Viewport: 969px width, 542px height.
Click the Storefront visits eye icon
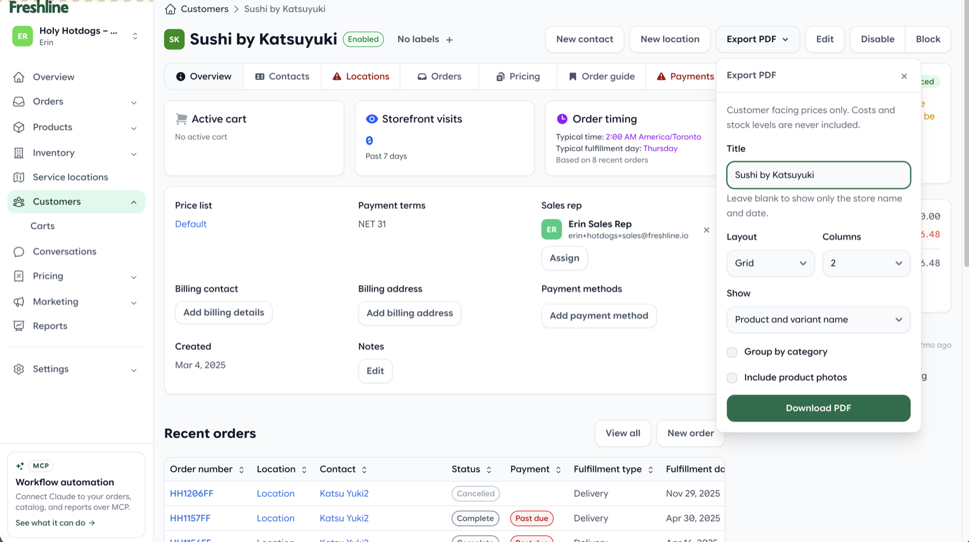[372, 119]
